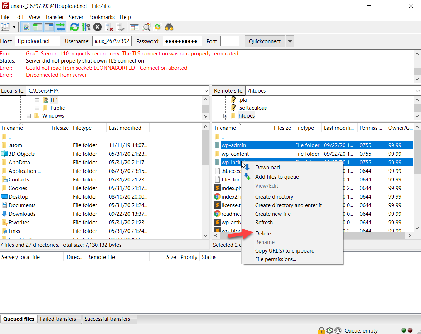Click speed limits status bar icon

point(338,330)
